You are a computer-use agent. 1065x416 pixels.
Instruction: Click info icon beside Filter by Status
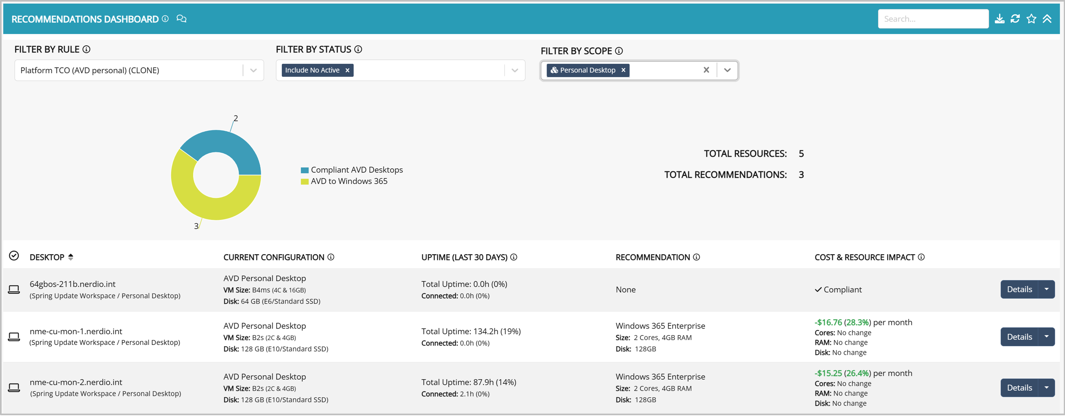(x=358, y=49)
